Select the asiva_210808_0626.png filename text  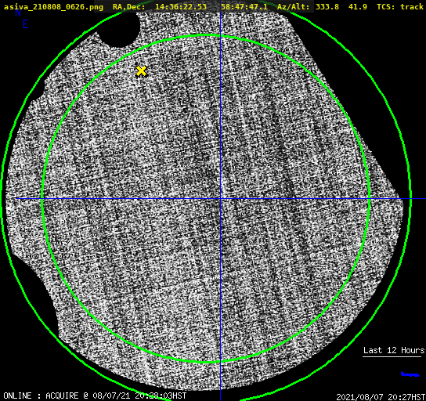53,6
